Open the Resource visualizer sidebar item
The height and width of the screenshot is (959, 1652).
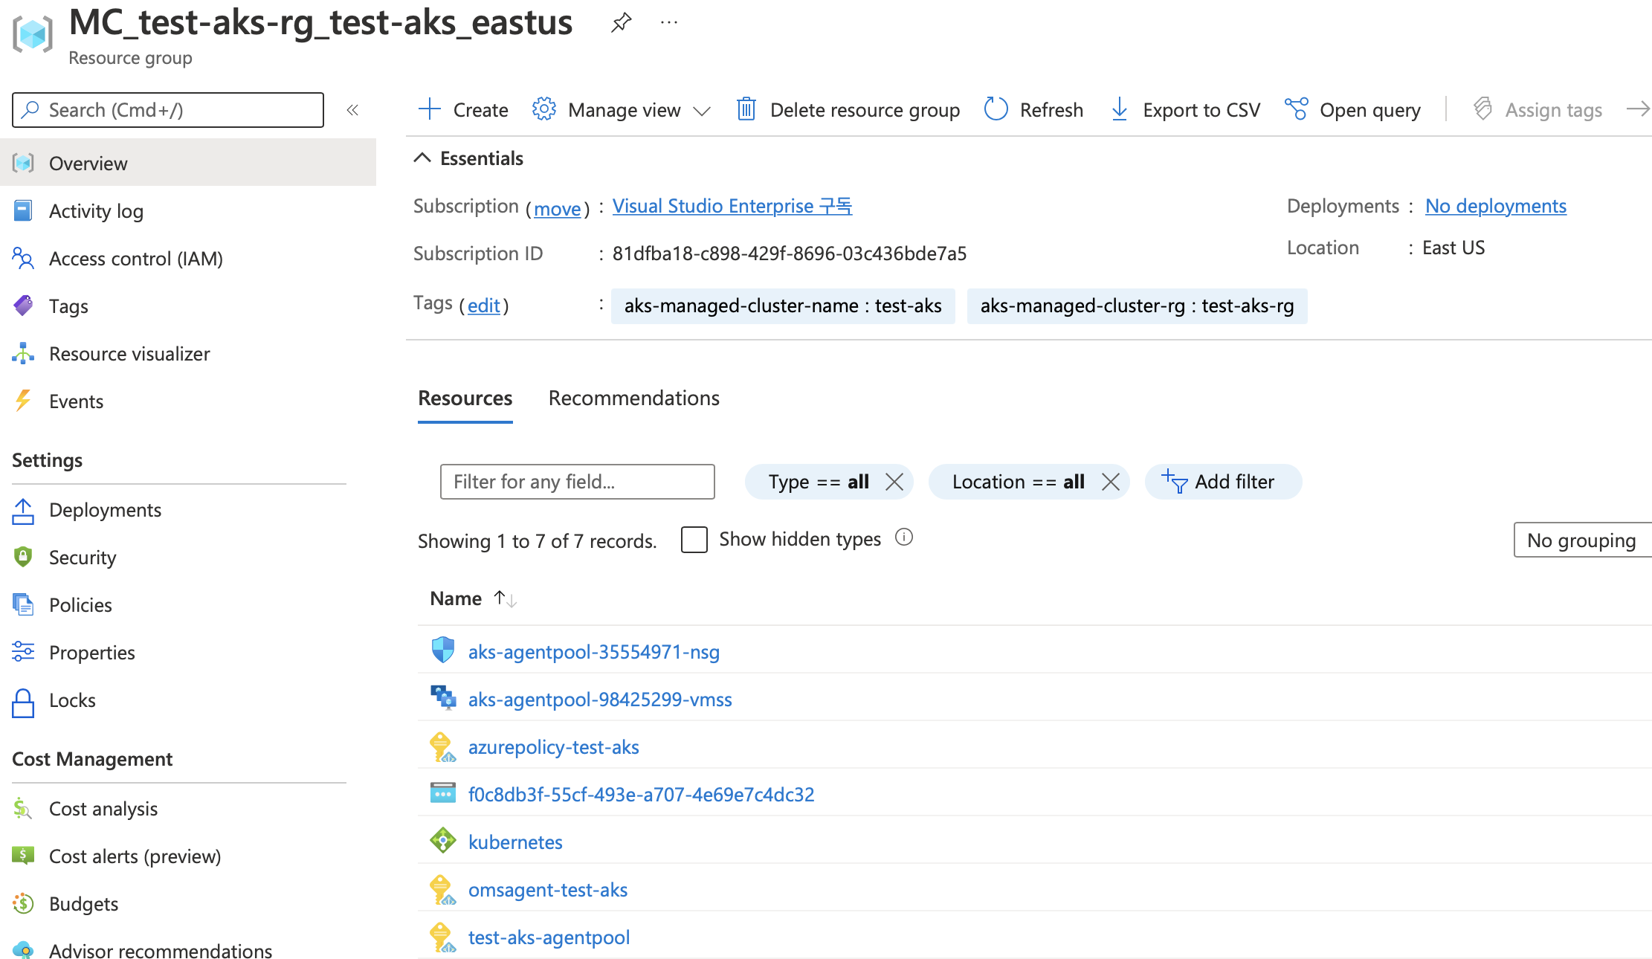coord(129,354)
